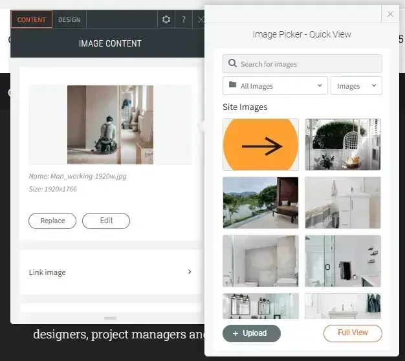Switch to the CONTENT tab
This screenshot has height=361, width=405.
(32, 19)
